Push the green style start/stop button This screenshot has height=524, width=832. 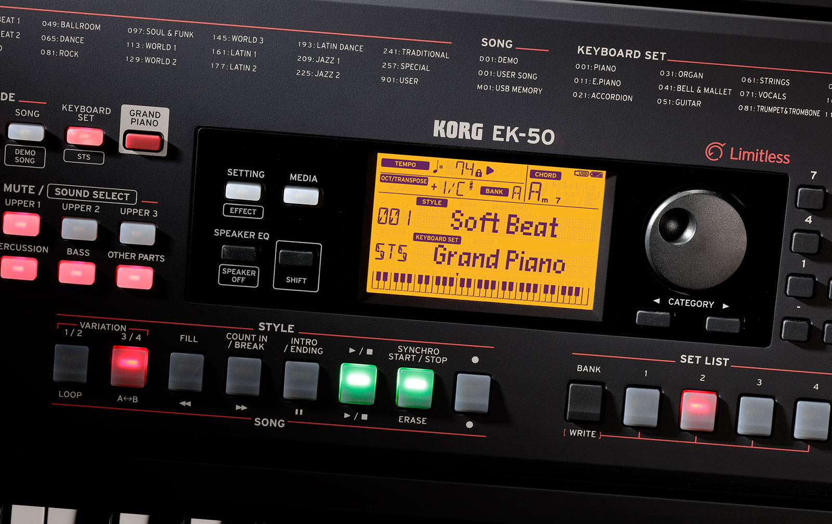(x=358, y=384)
